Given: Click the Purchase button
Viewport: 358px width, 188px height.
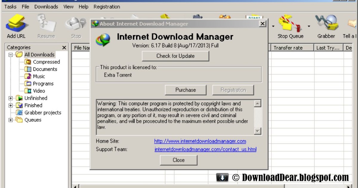Looking at the screenshot, I should (186, 90).
